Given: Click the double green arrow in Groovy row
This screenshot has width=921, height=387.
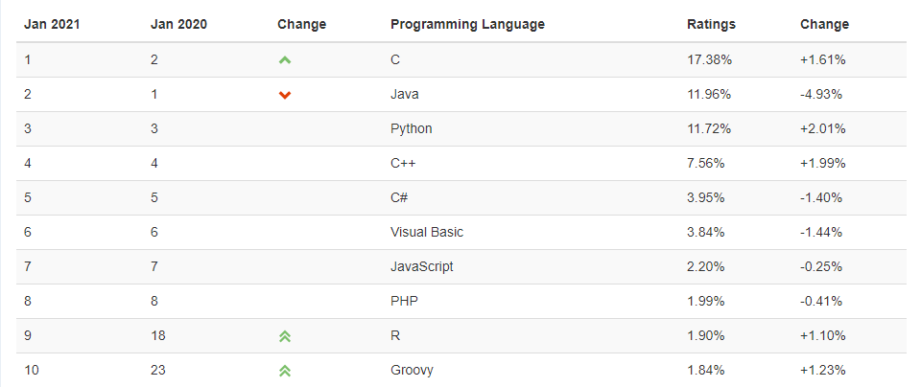Looking at the screenshot, I should 285,371.
